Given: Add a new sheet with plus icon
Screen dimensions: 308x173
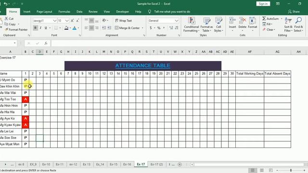Looking at the screenshot, I should pos(180,164).
